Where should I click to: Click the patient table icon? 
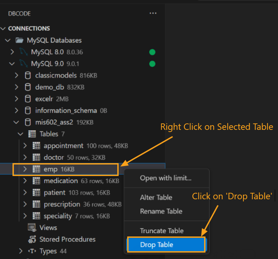36,192
